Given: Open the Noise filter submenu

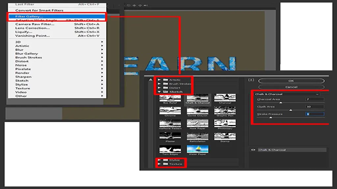Looking at the screenshot, I should pos(57,65).
